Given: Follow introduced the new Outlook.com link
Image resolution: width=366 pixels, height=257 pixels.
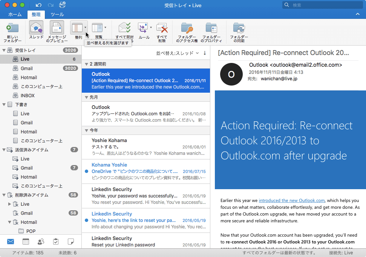Looking at the screenshot, I should [x=291, y=200].
